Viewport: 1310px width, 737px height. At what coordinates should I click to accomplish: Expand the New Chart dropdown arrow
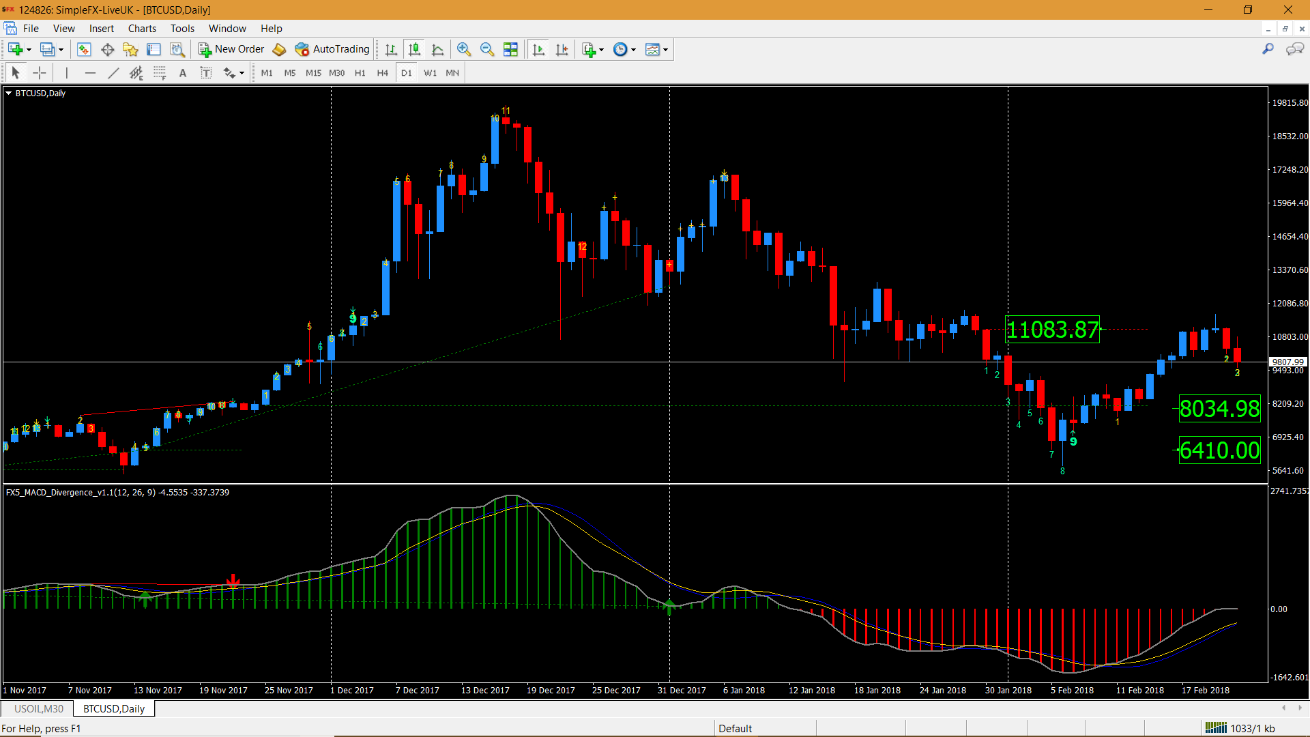coord(29,50)
